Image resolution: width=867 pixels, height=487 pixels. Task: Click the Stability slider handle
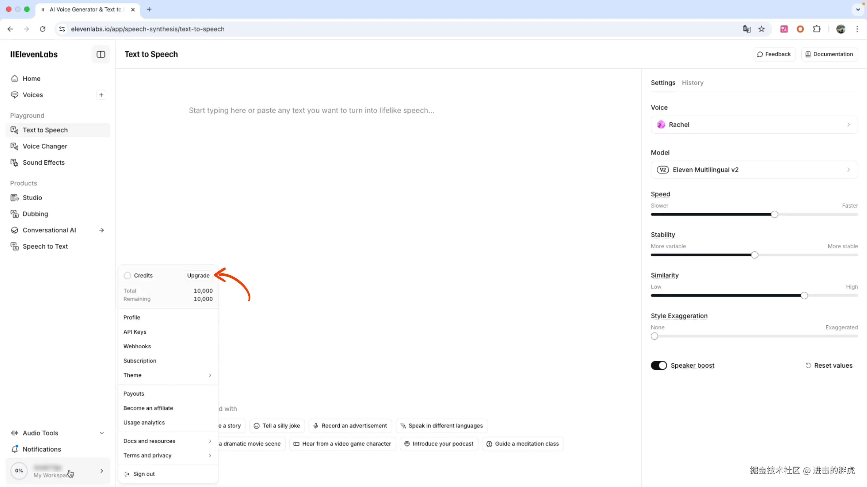pyautogui.click(x=755, y=255)
